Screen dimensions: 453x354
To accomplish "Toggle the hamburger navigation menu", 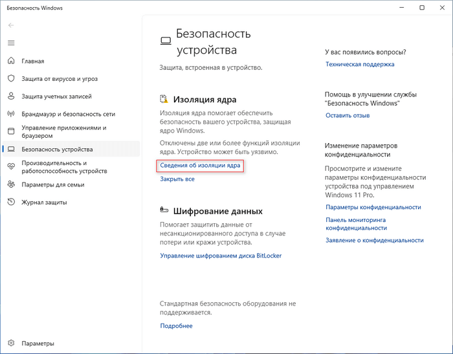I will tap(10, 43).
